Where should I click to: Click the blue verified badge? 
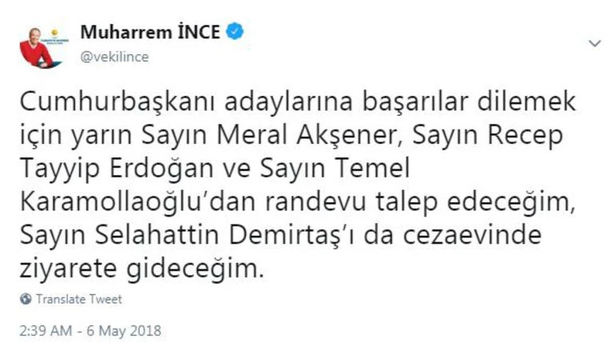click(236, 33)
